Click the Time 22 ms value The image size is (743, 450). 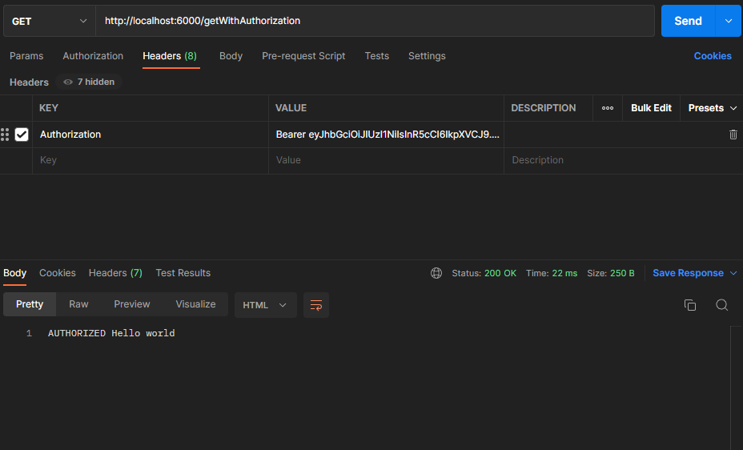(564, 273)
